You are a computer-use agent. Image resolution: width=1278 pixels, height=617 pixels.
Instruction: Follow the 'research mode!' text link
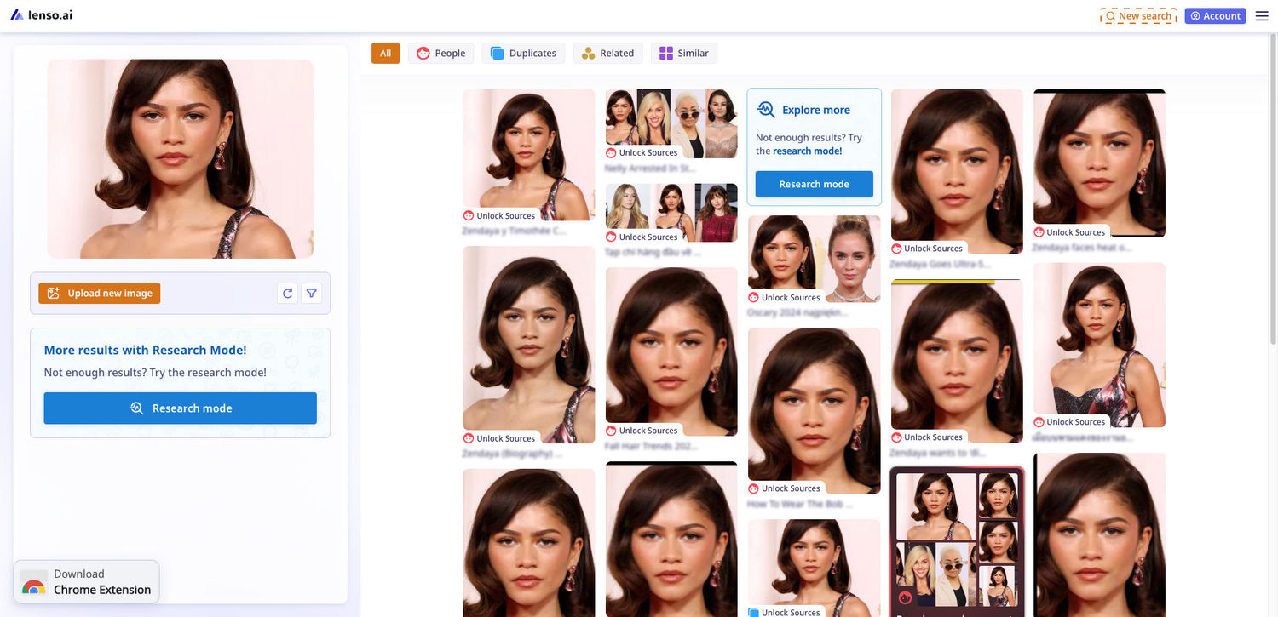[807, 151]
